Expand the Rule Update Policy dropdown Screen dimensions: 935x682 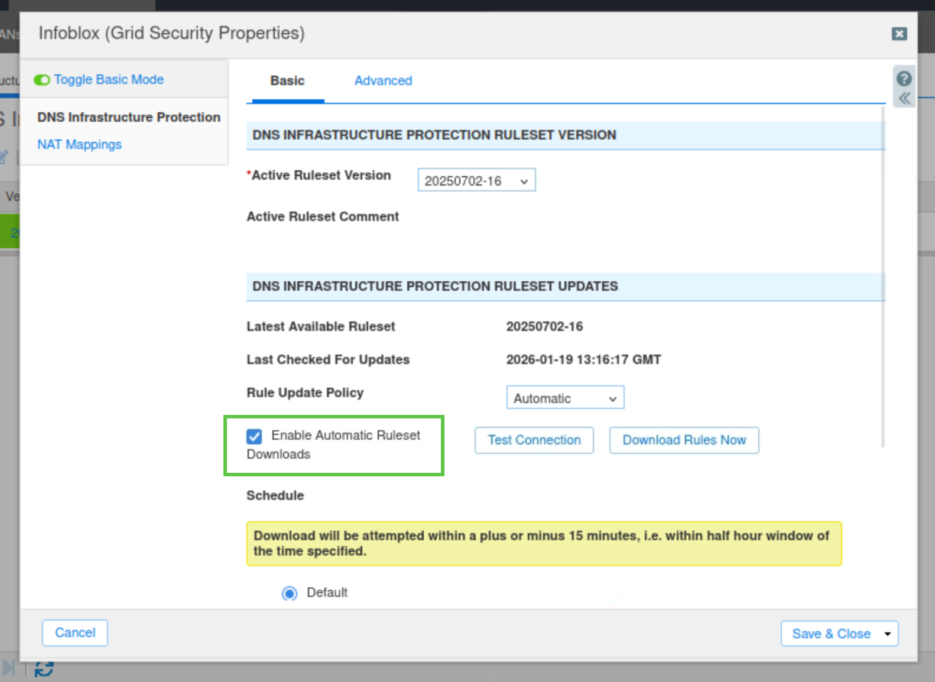[565, 398]
